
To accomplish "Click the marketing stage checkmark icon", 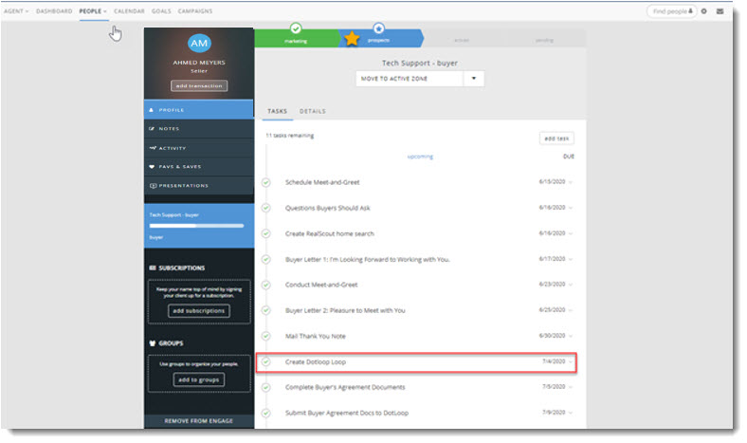I will [x=296, y=28].
